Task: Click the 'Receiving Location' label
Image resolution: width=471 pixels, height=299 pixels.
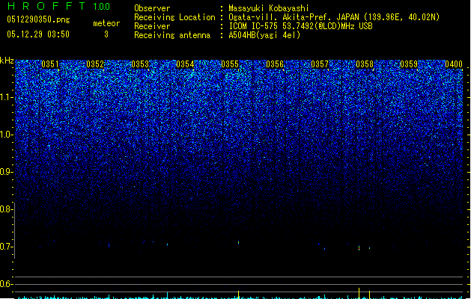Action: (x=174, y=17)
